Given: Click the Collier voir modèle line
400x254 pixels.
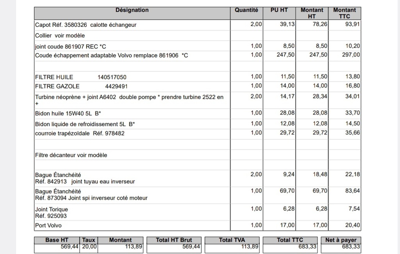Looking at the screenshot, I should tap(60, 35).
